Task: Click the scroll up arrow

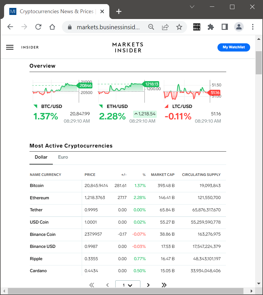Action: [x=259, y=39]
